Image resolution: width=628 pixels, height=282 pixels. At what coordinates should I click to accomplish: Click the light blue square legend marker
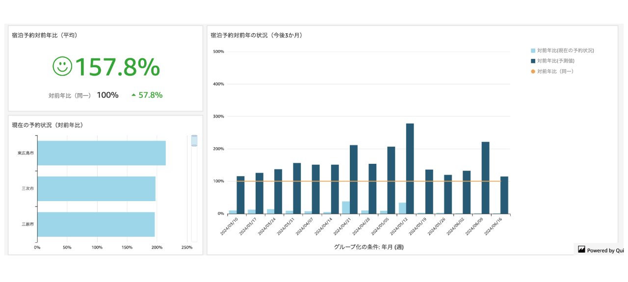[x=533, y=51]
